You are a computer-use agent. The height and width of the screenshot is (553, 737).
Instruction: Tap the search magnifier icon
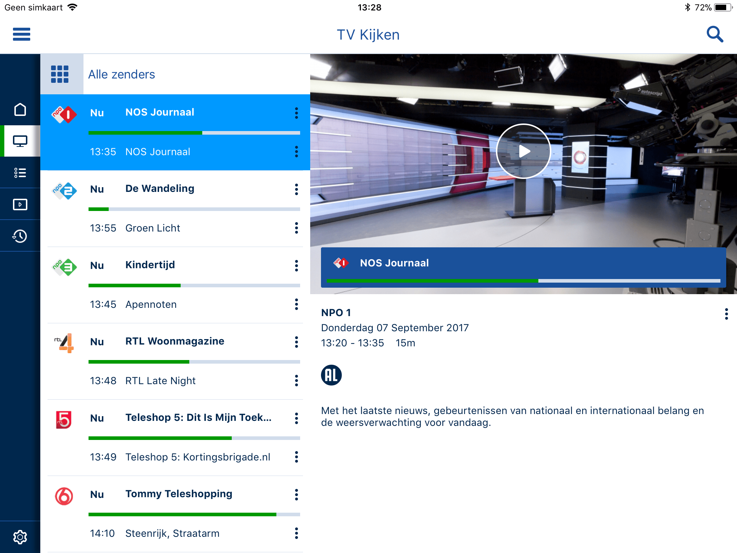click(x=715, y=34)
